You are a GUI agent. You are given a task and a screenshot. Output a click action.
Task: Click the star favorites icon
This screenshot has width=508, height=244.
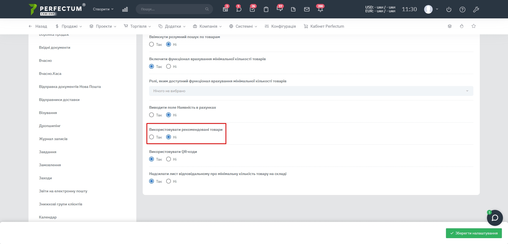click(474, 26)
